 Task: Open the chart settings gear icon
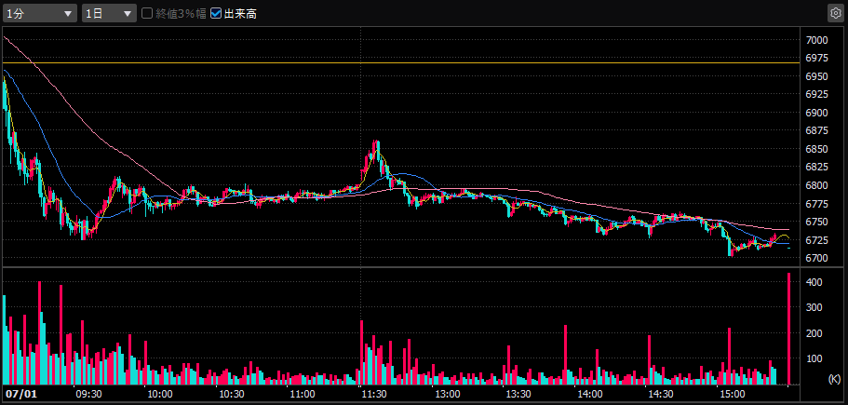(x=835, y=14)
